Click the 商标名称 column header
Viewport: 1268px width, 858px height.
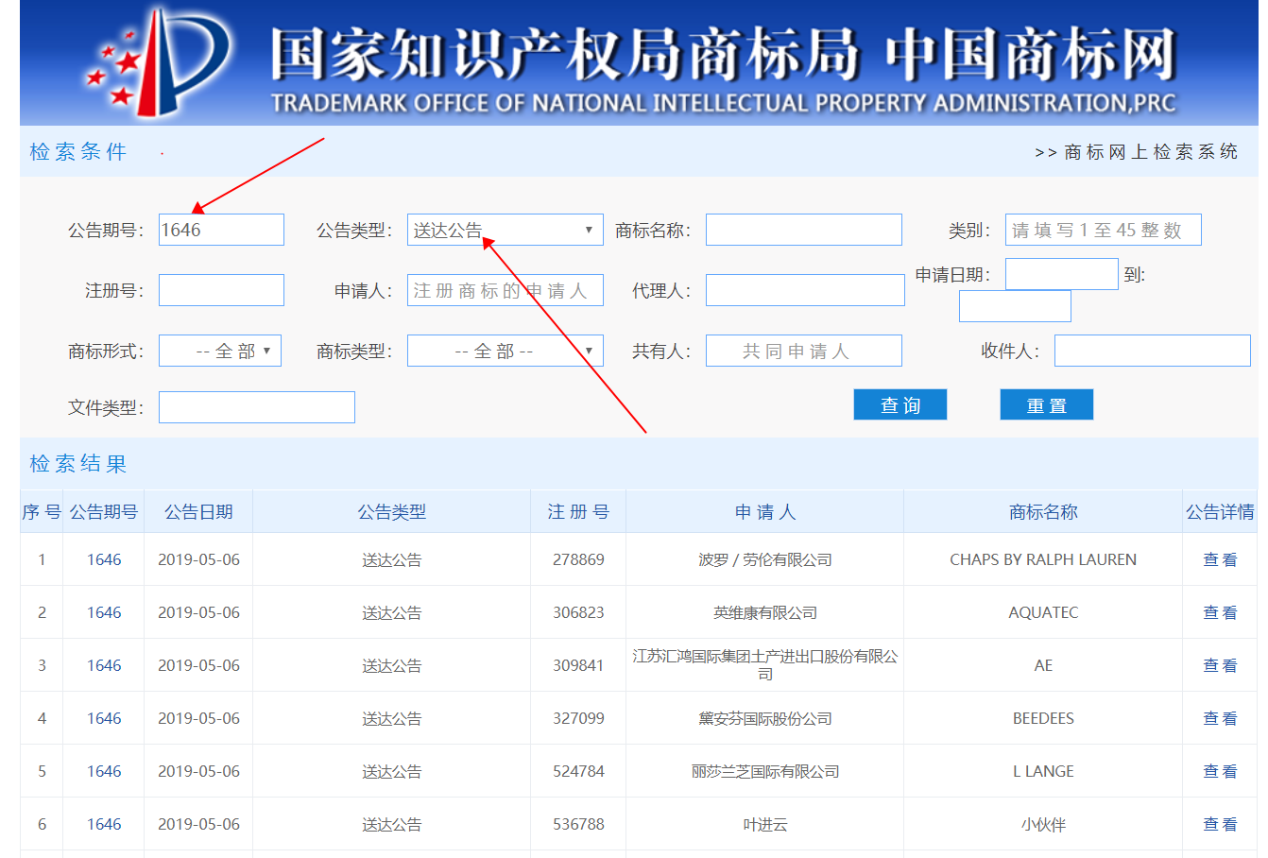pyautogui.click(x=1043, y=511)
